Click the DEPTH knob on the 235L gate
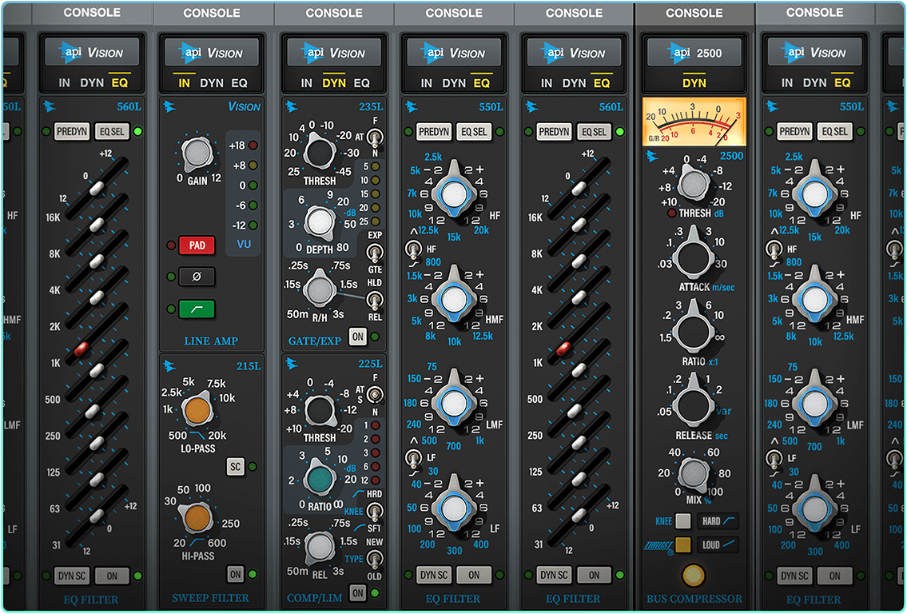Viewport: 907px width, 614px height. click(x=320, y=221)
